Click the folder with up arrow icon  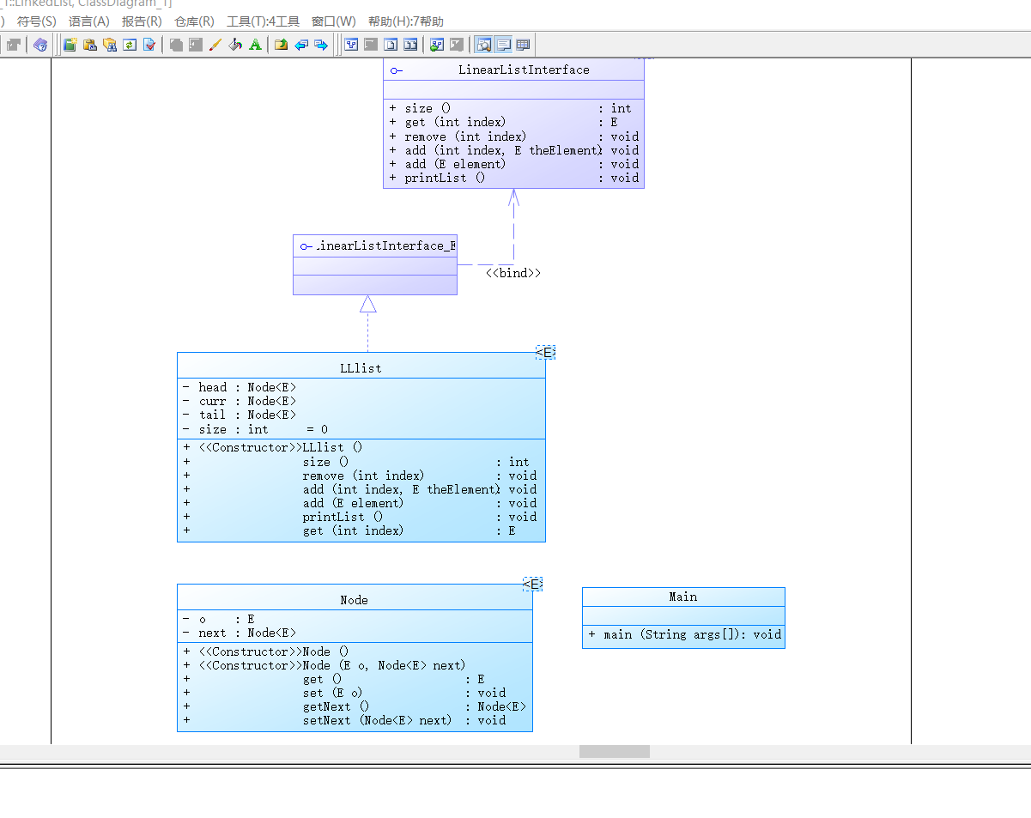281,45
